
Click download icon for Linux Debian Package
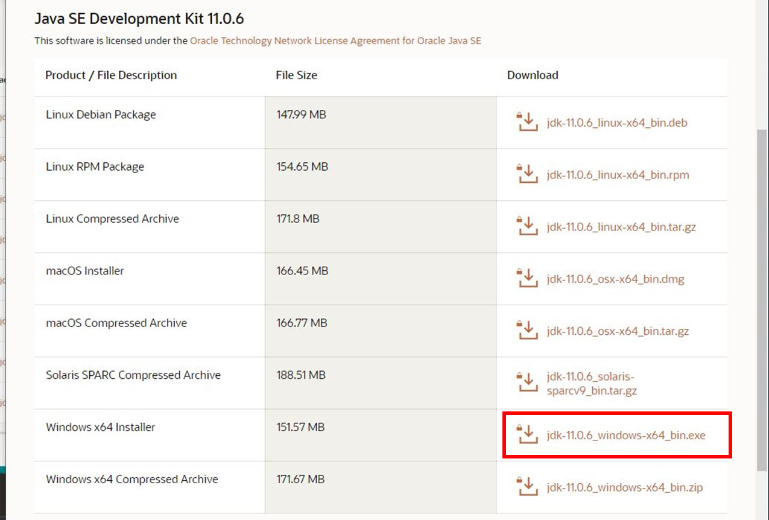click(527, 122)
